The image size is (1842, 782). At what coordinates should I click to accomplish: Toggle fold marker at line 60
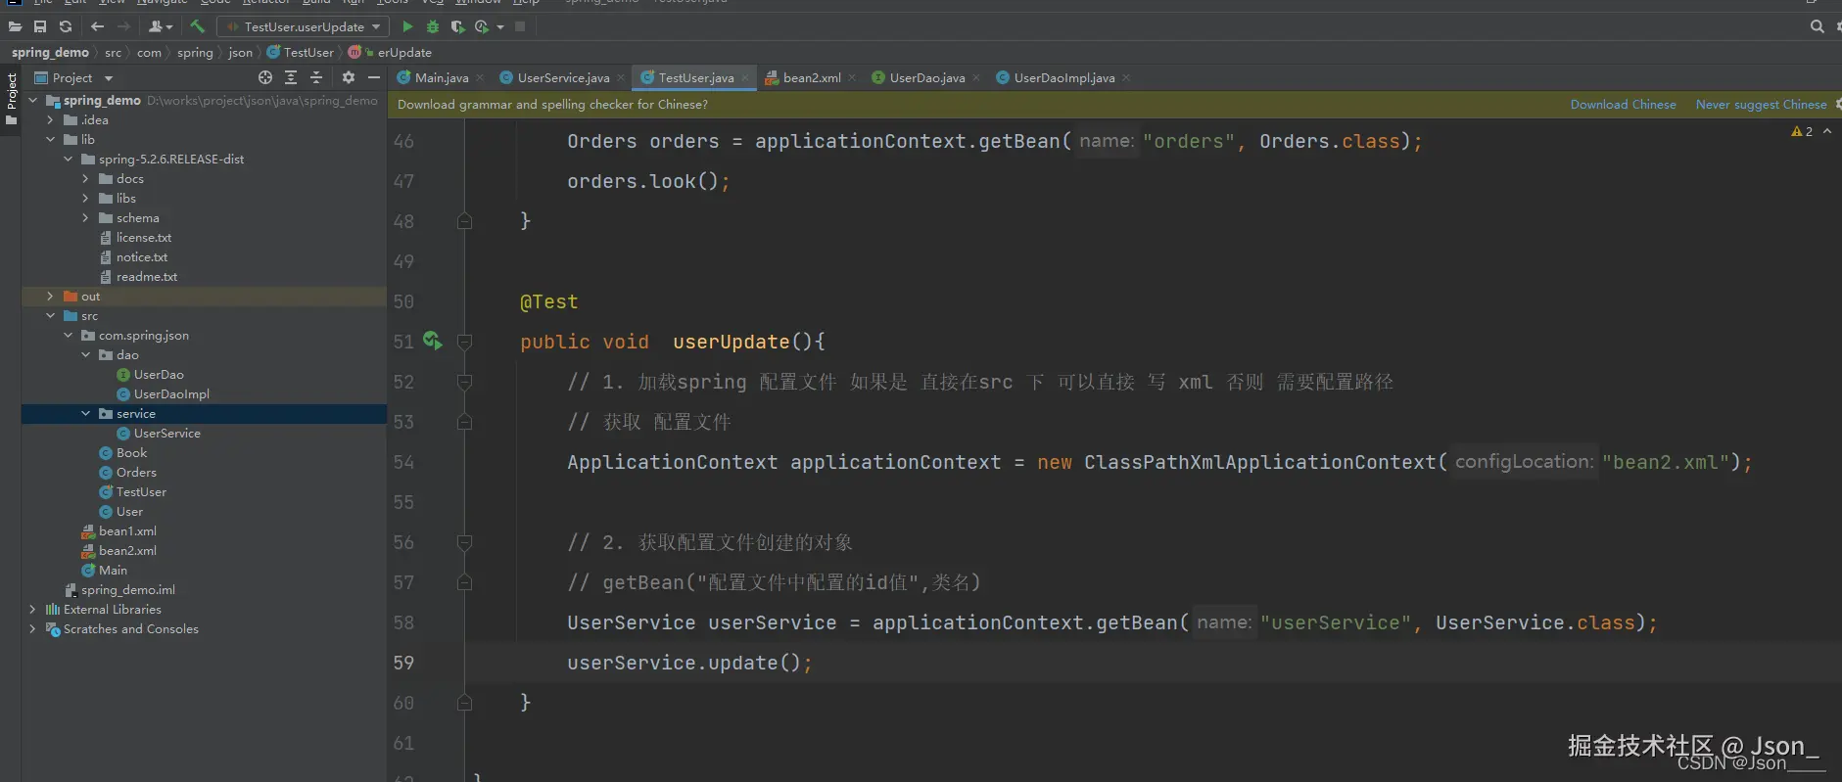click(465, 703)
